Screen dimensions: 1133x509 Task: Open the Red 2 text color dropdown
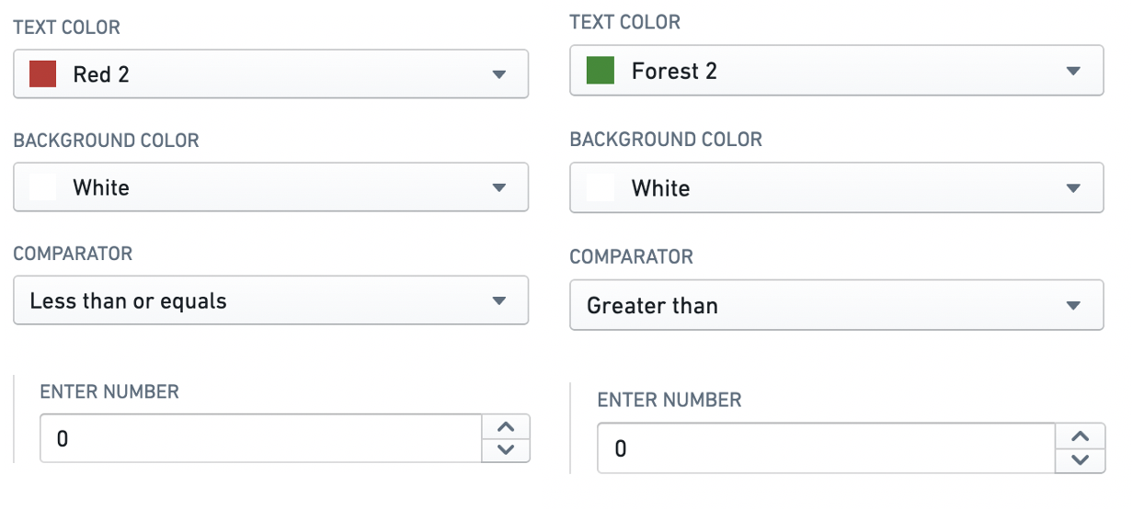click(x=270, y=74)
